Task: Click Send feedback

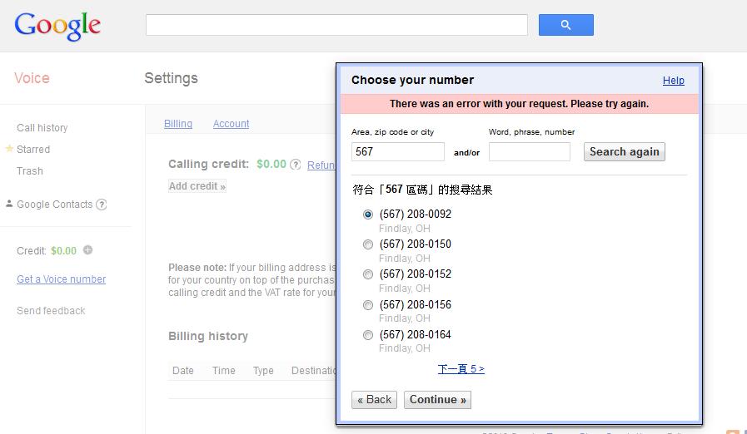Action: (51, 311)
